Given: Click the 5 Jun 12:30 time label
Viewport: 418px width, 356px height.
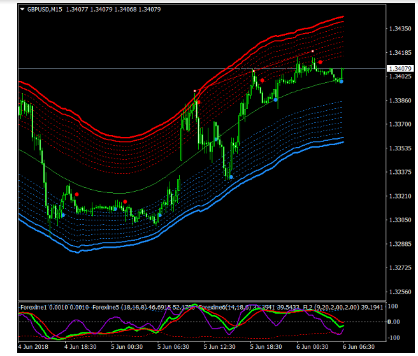Looking at the screenshot, I should click(x=219, y=347).
